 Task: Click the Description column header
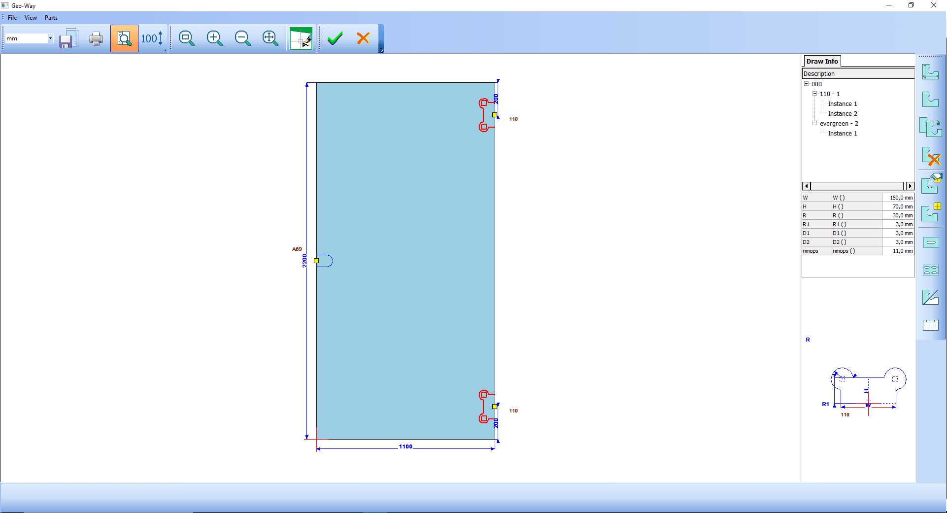[858, 74]
